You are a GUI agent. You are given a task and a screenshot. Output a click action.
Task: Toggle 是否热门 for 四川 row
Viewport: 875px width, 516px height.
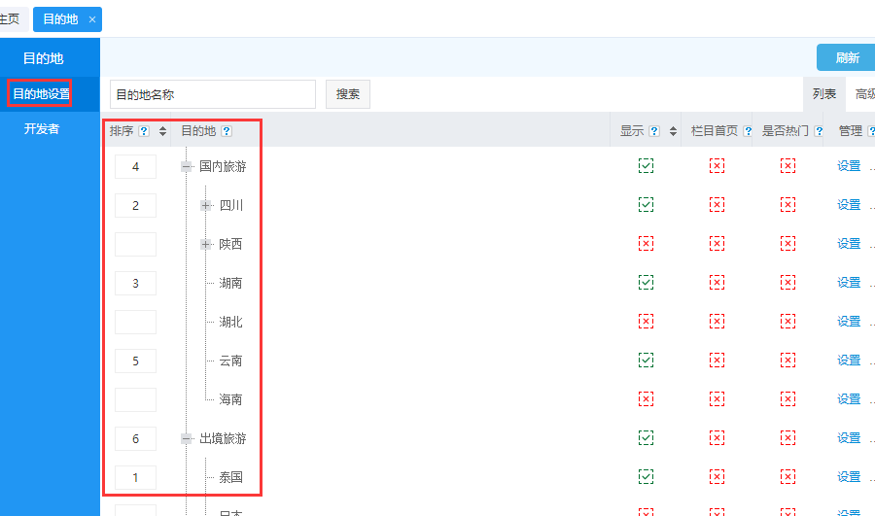tap(787, 205)
